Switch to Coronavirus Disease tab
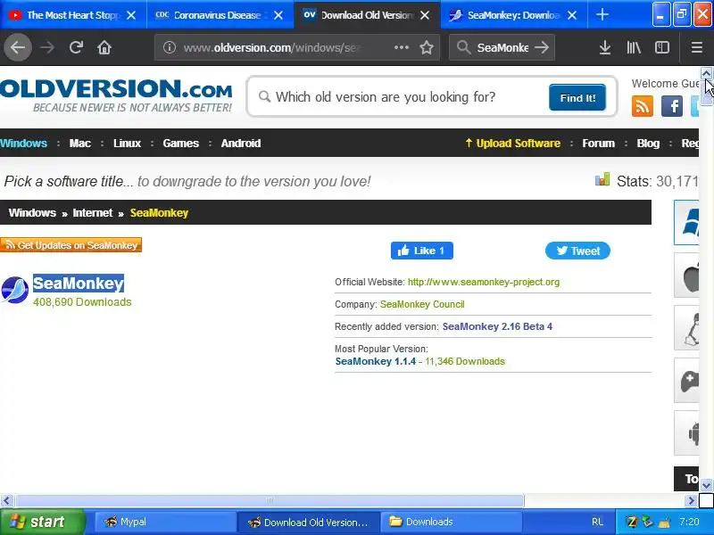The width and height of the screenshot is (714, 535). pyautogui.click(x=220, y=15)
